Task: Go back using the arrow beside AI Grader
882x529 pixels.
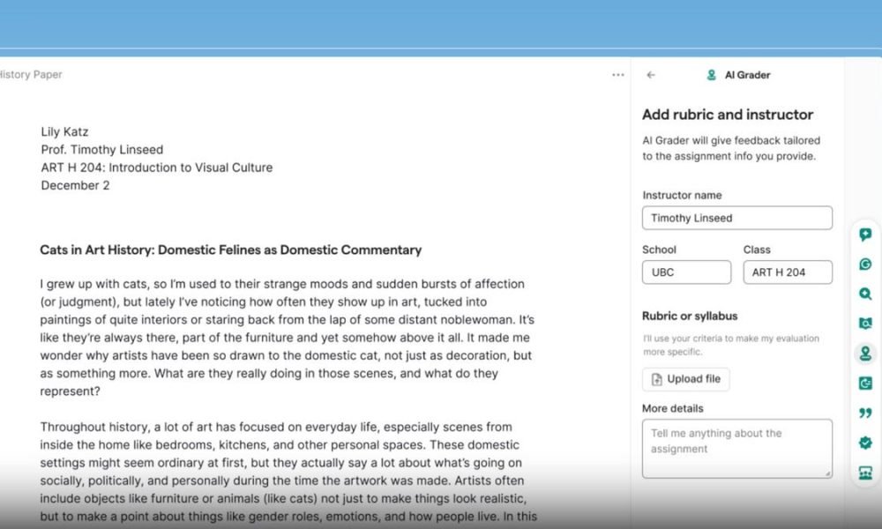Action: click(651, 75)
